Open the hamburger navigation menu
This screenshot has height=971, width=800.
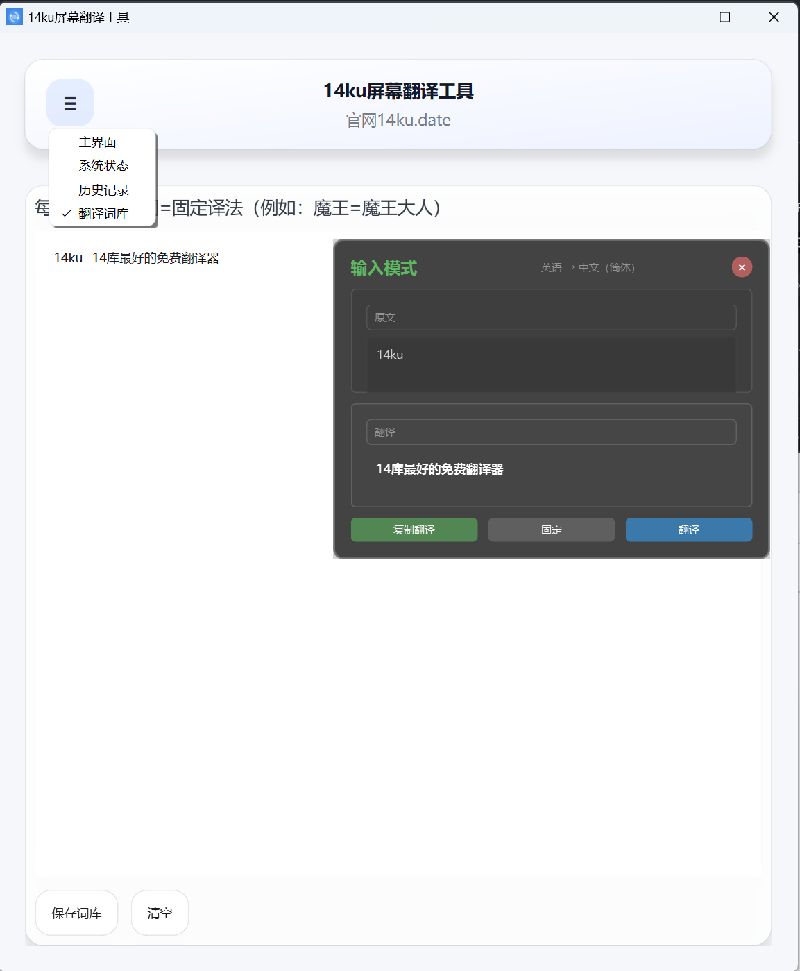tap(69, 103)
